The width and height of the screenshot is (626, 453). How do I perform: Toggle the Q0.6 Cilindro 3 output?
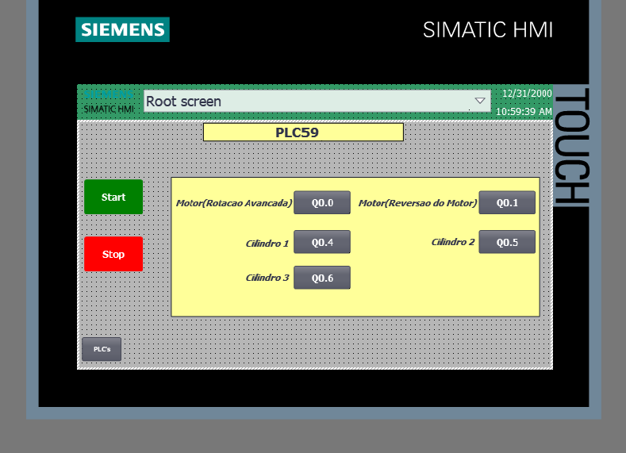[x=322, y=278]
